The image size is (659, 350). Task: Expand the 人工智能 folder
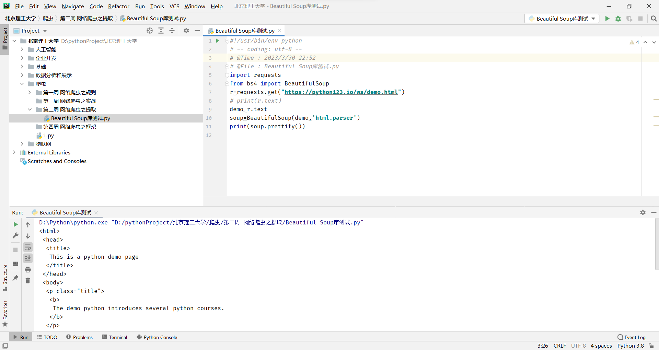coord(22,49)
